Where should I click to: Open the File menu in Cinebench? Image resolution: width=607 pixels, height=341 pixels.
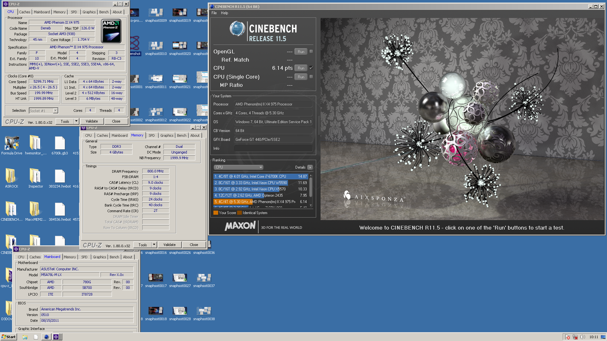(x=214, y=13)
